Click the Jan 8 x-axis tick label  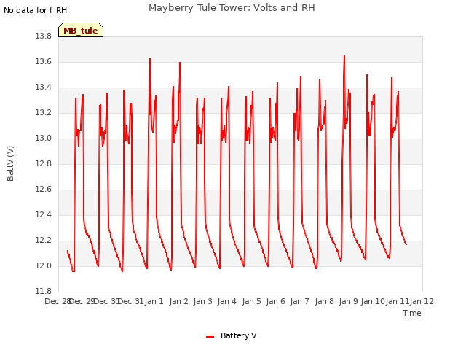[324, 301]
